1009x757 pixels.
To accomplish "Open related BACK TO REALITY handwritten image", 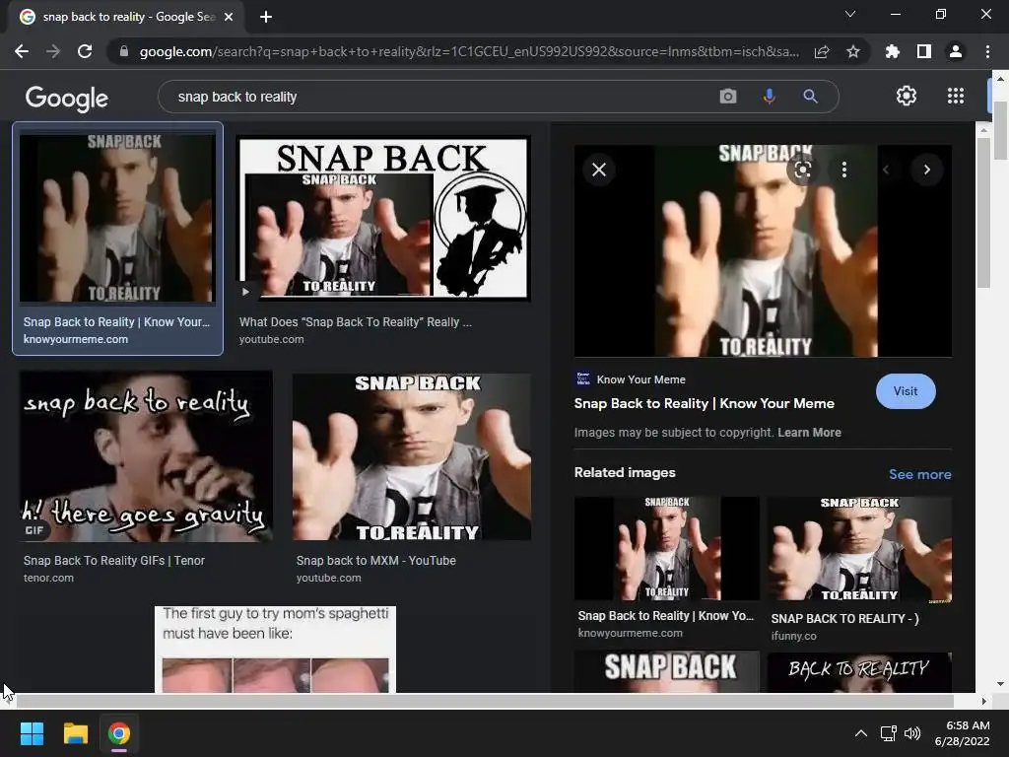I will click(x=859, y=672).
